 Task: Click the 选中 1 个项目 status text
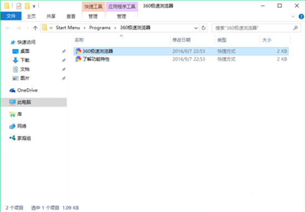click(45, 208)
